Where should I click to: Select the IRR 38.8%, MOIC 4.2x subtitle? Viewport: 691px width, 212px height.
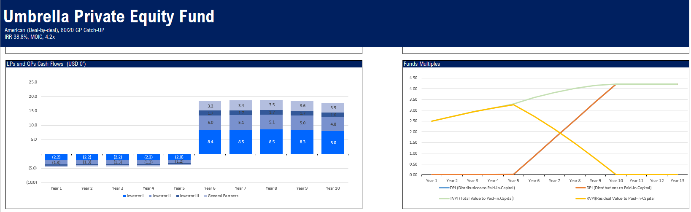click(x=30, y=37)
